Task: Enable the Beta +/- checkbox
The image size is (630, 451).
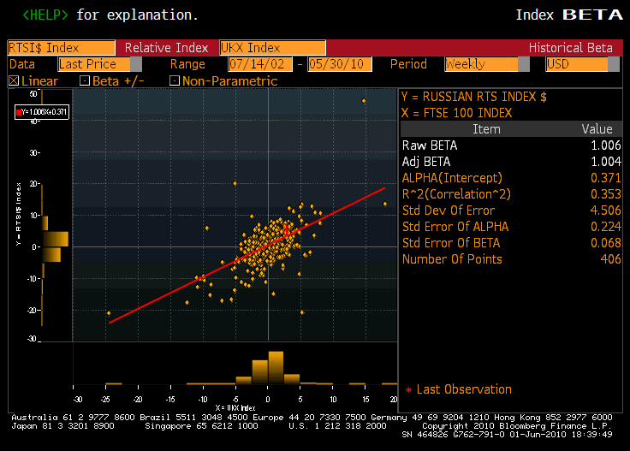Action: 85,80
